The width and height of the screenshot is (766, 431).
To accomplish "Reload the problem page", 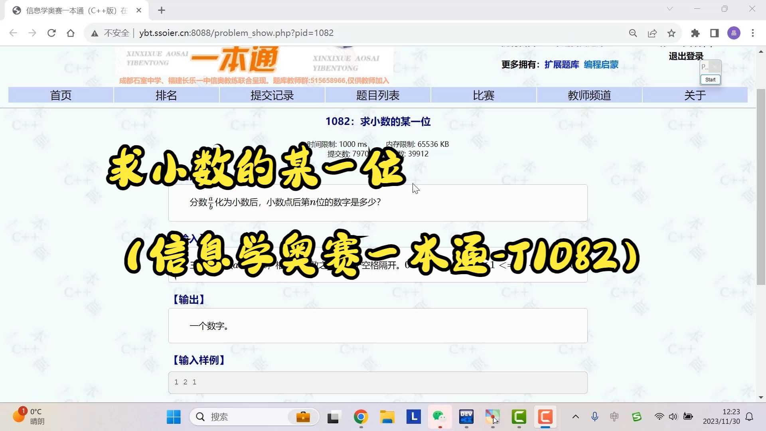I will 51,33.
